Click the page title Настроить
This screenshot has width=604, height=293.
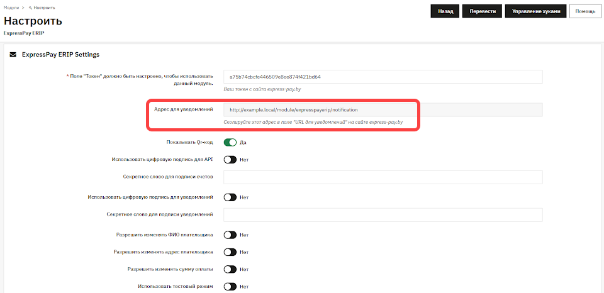tap(33, 21)
